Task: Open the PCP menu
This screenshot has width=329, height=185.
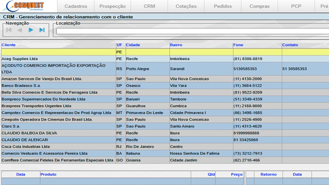Action: pyautogui.click(x=296, y=6)
